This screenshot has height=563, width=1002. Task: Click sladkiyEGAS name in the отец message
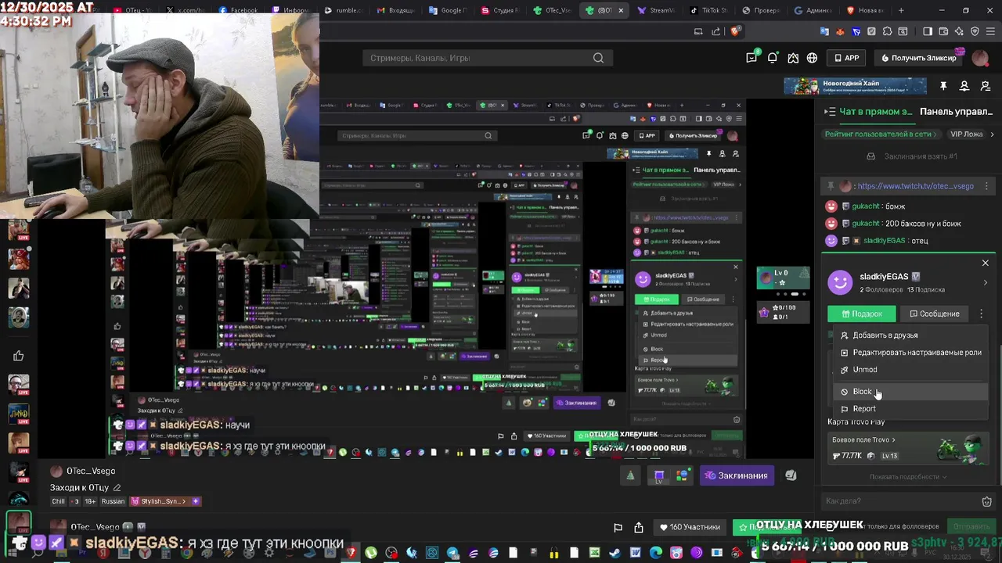point(885,241)
